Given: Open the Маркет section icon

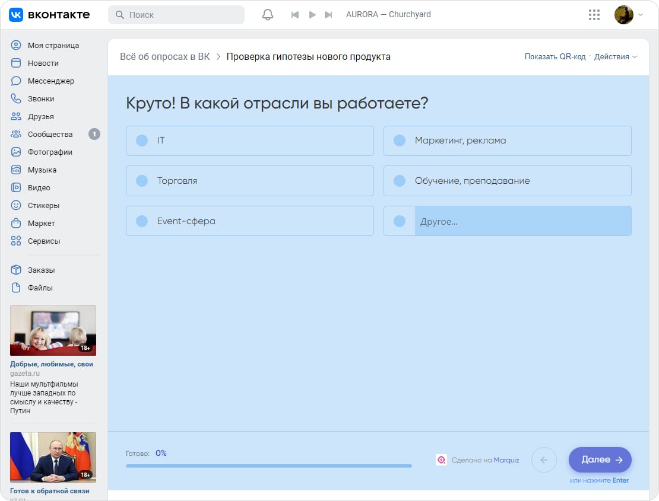Looking at the screenshot, I should coord(15,223).
